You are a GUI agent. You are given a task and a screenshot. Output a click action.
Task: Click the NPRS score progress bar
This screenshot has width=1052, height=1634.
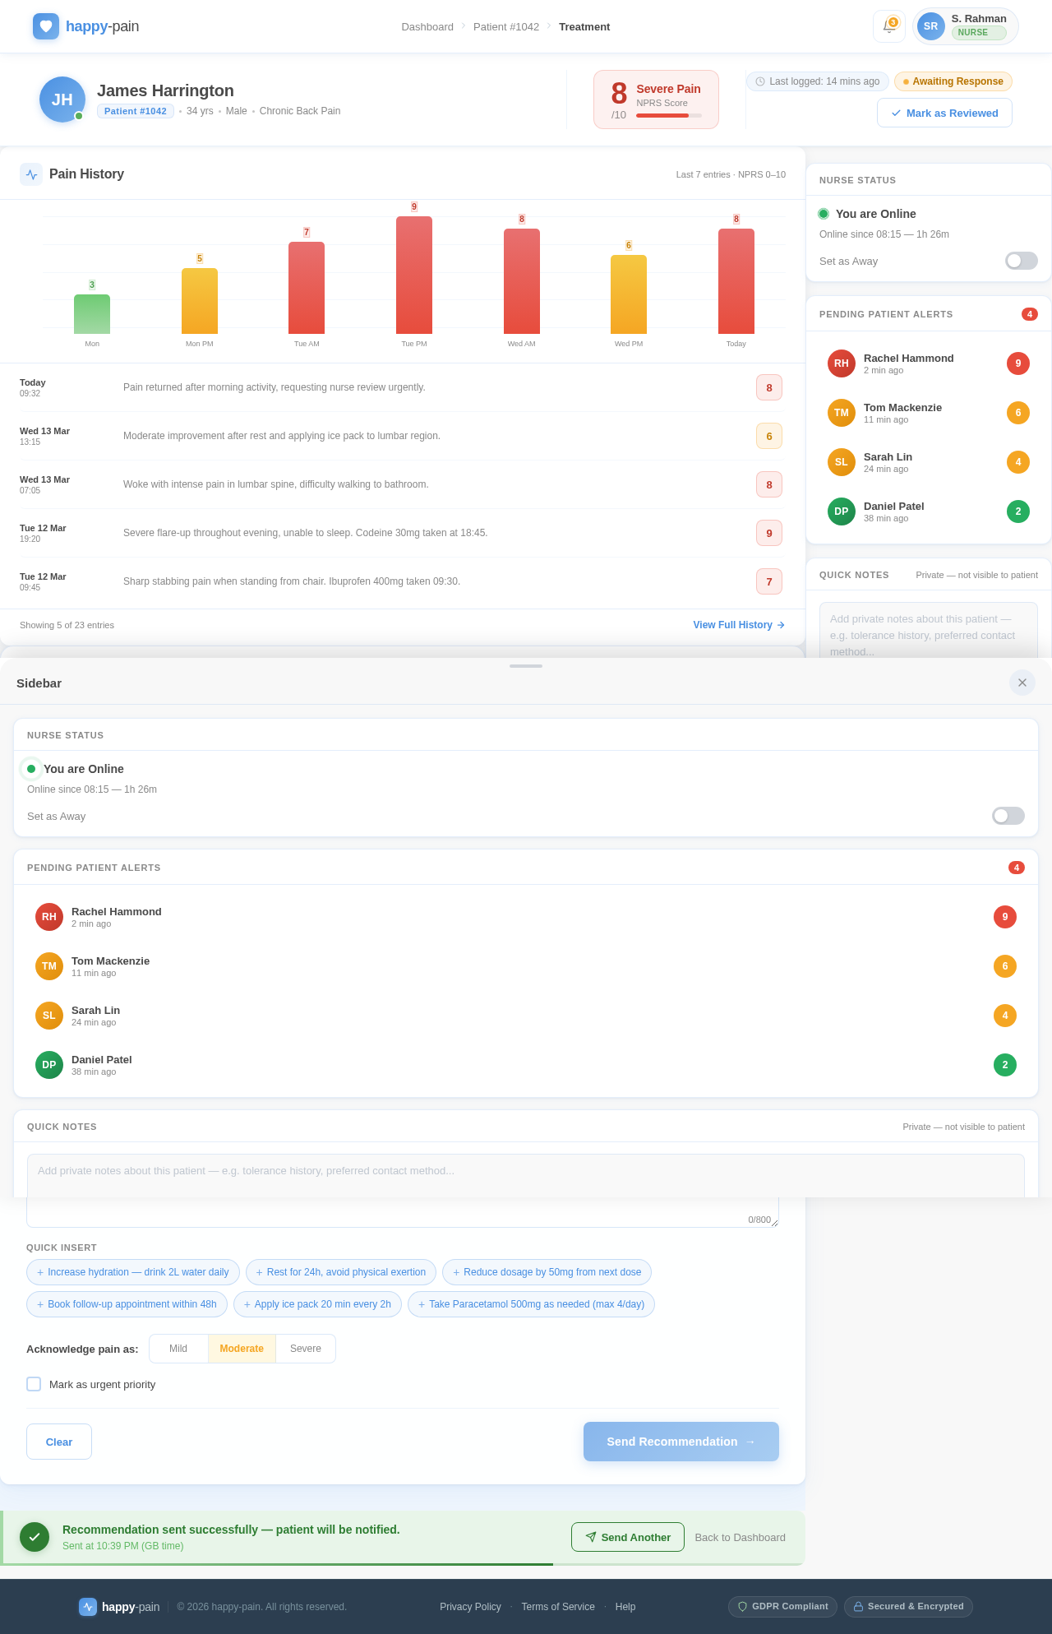coord(668,116)
